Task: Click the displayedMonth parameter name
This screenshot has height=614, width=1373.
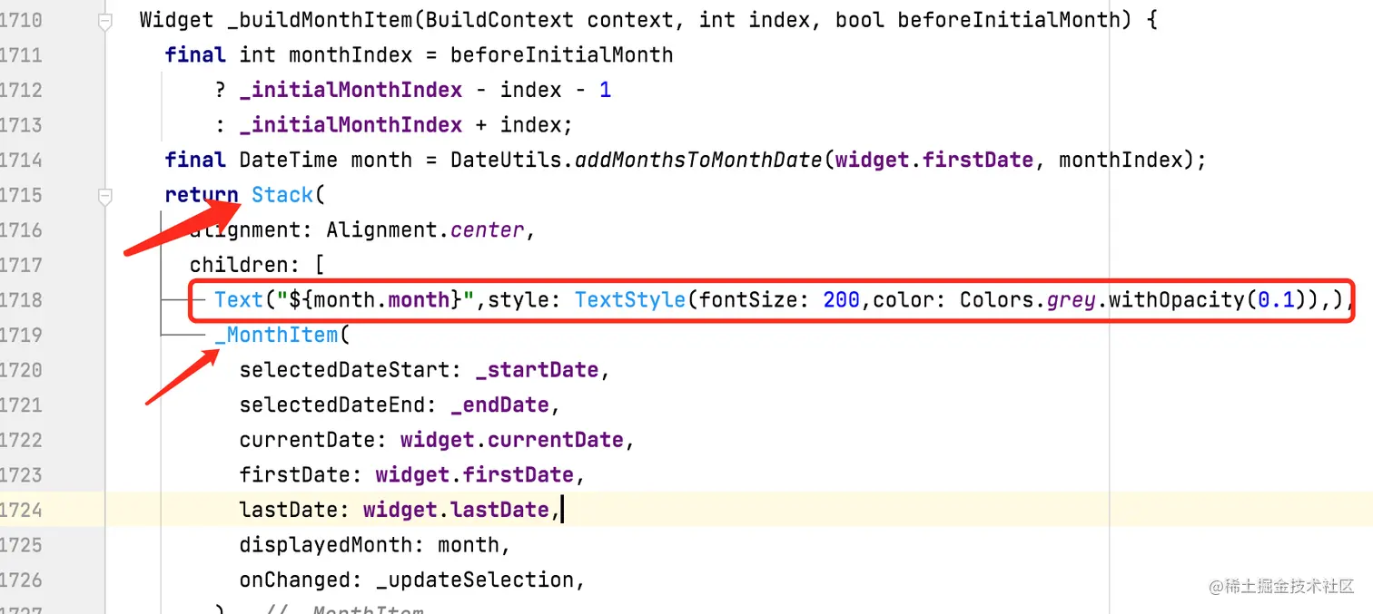Action: pyautogui.click(x=331, y=545)
